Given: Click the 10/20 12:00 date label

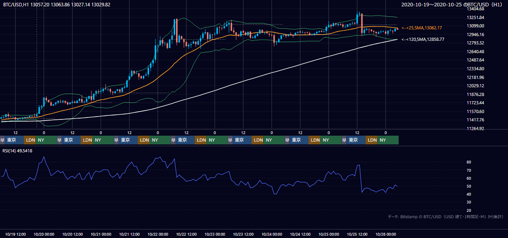Looking at the screenshot, I should tap(72, 234).
